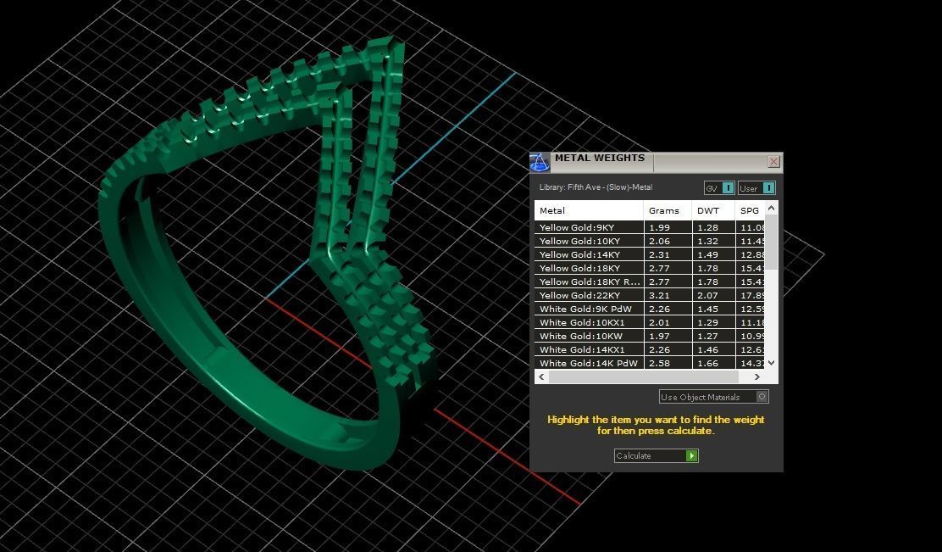Select the White Gold:14KX1 row
The image size is (942, 552).
650,349
